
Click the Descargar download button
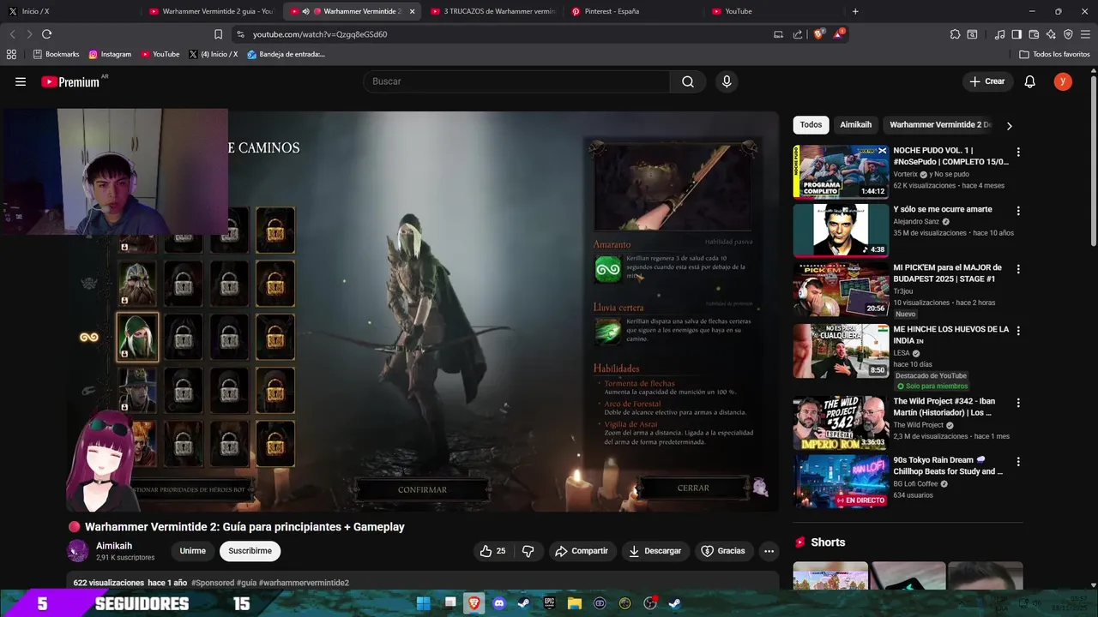655,551
